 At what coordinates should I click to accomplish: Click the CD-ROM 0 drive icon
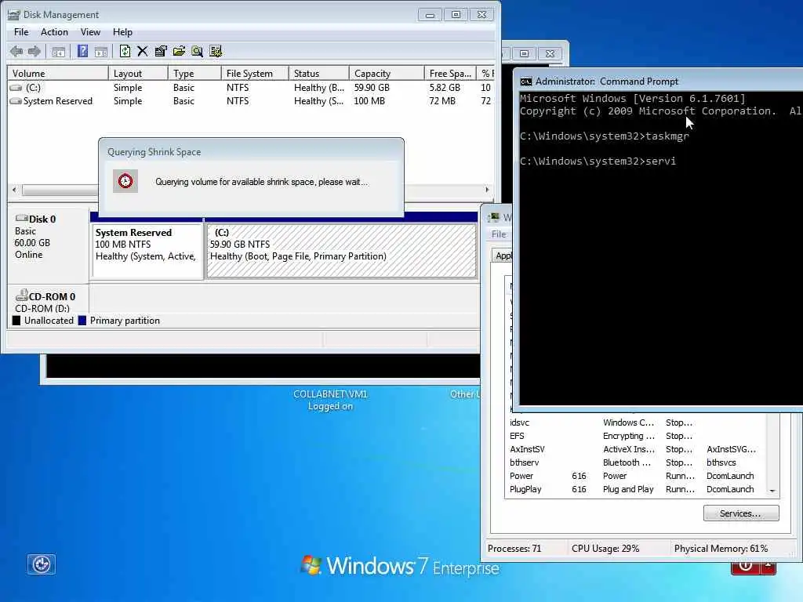[21, 296]
